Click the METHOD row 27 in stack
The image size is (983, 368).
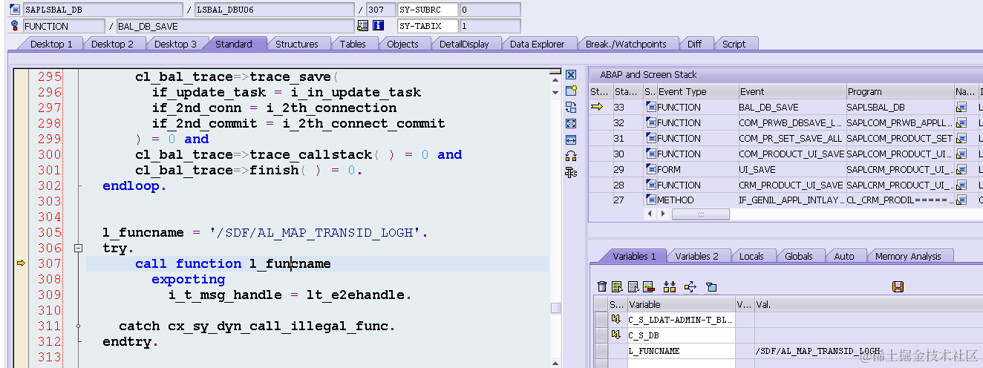tap(786, 200)
